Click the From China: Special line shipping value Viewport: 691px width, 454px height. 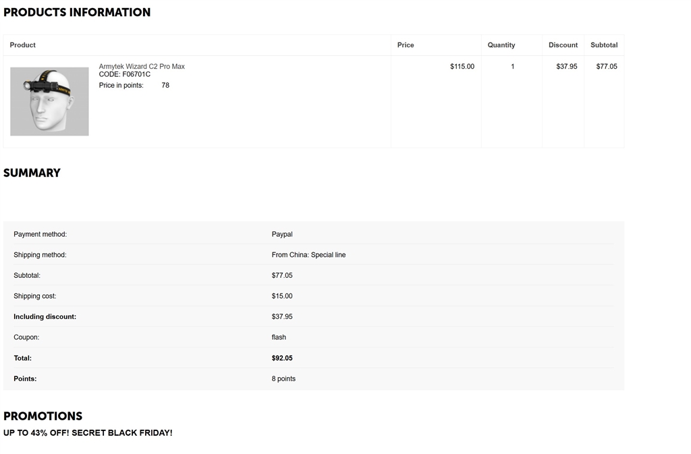[308, 255]
